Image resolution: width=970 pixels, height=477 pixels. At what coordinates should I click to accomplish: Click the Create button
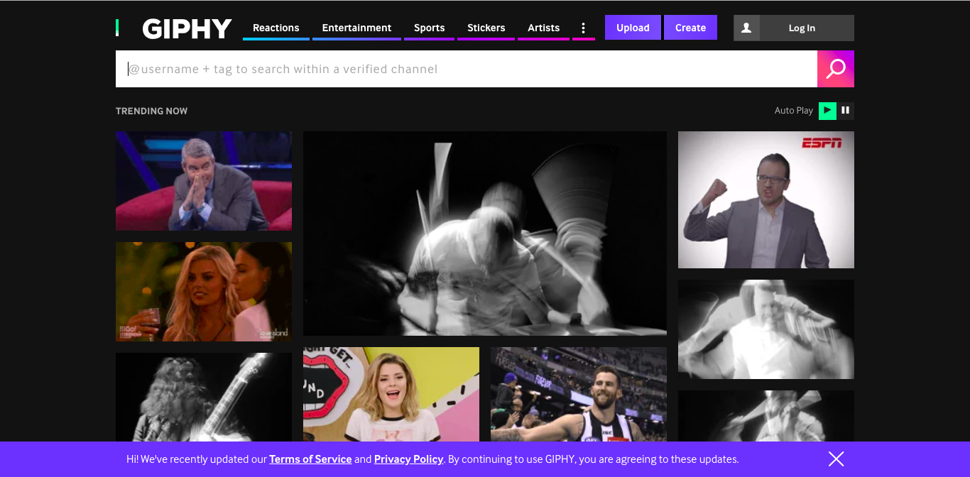690,28
